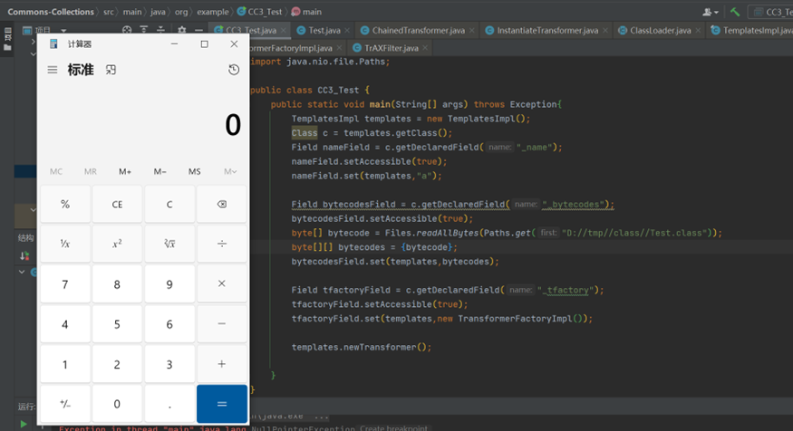This screenshot has width=793, height=431.
Task: Click the src breadcrumb segment
Action: pos(109,12)
